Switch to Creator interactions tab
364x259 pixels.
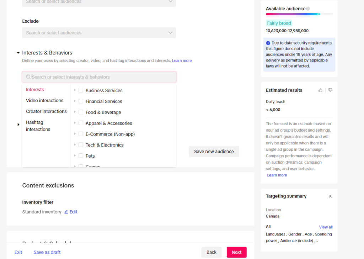coord(46,111)
